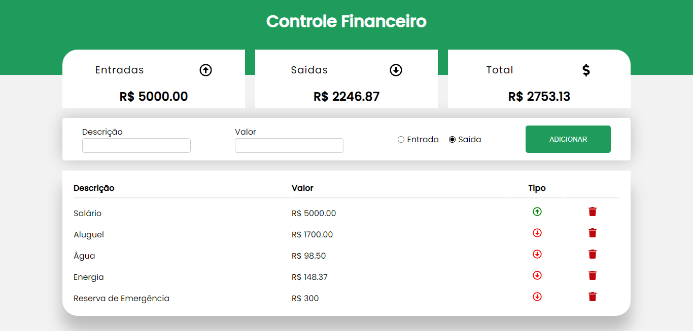Delete the Reserva de Emergência entry

pos(592,297)
